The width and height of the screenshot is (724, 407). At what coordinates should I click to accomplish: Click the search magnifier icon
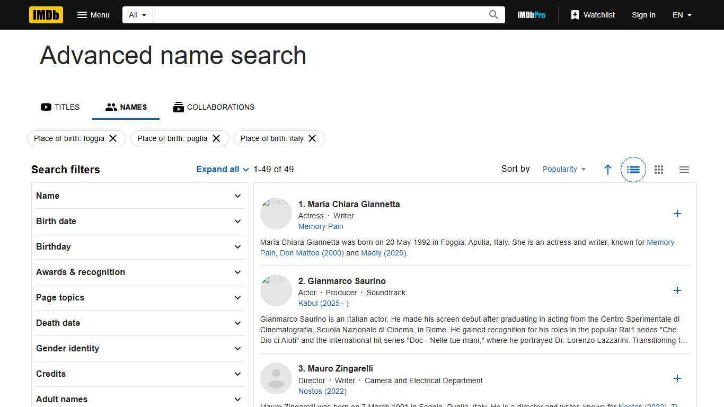point(493,15)
